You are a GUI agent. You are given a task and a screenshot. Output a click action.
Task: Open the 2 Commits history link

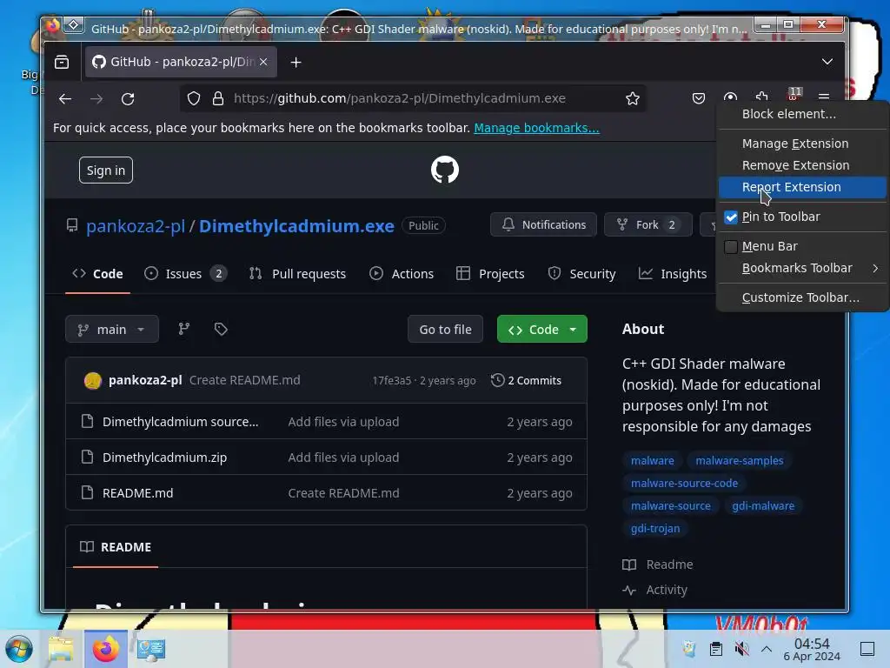click(526, 381)
